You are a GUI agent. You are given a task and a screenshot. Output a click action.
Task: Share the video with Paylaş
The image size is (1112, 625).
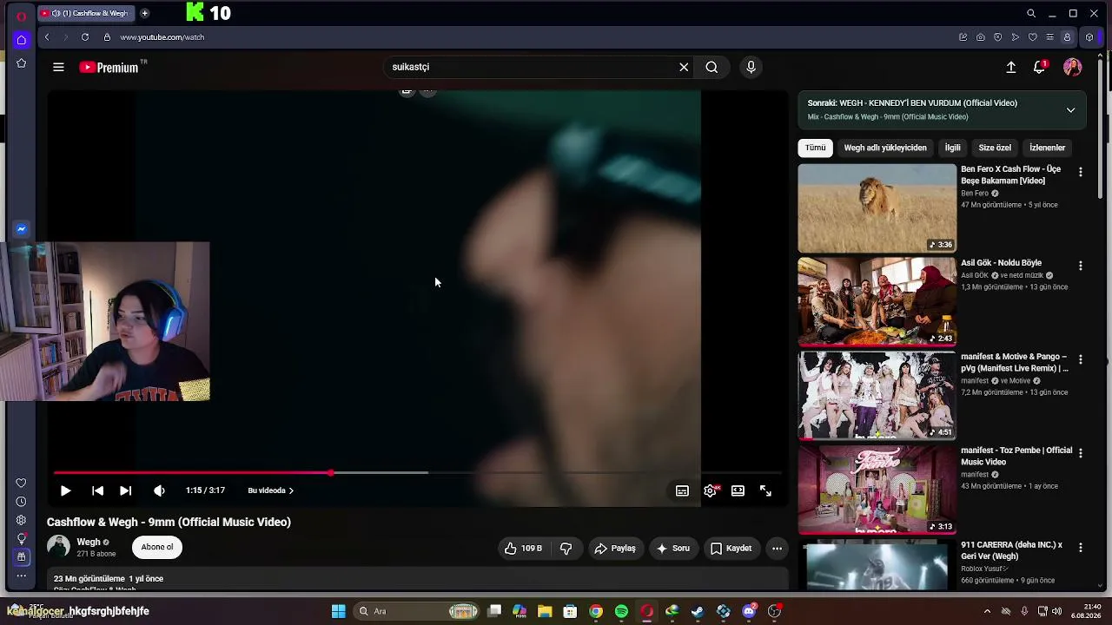(x=615, y=548)
